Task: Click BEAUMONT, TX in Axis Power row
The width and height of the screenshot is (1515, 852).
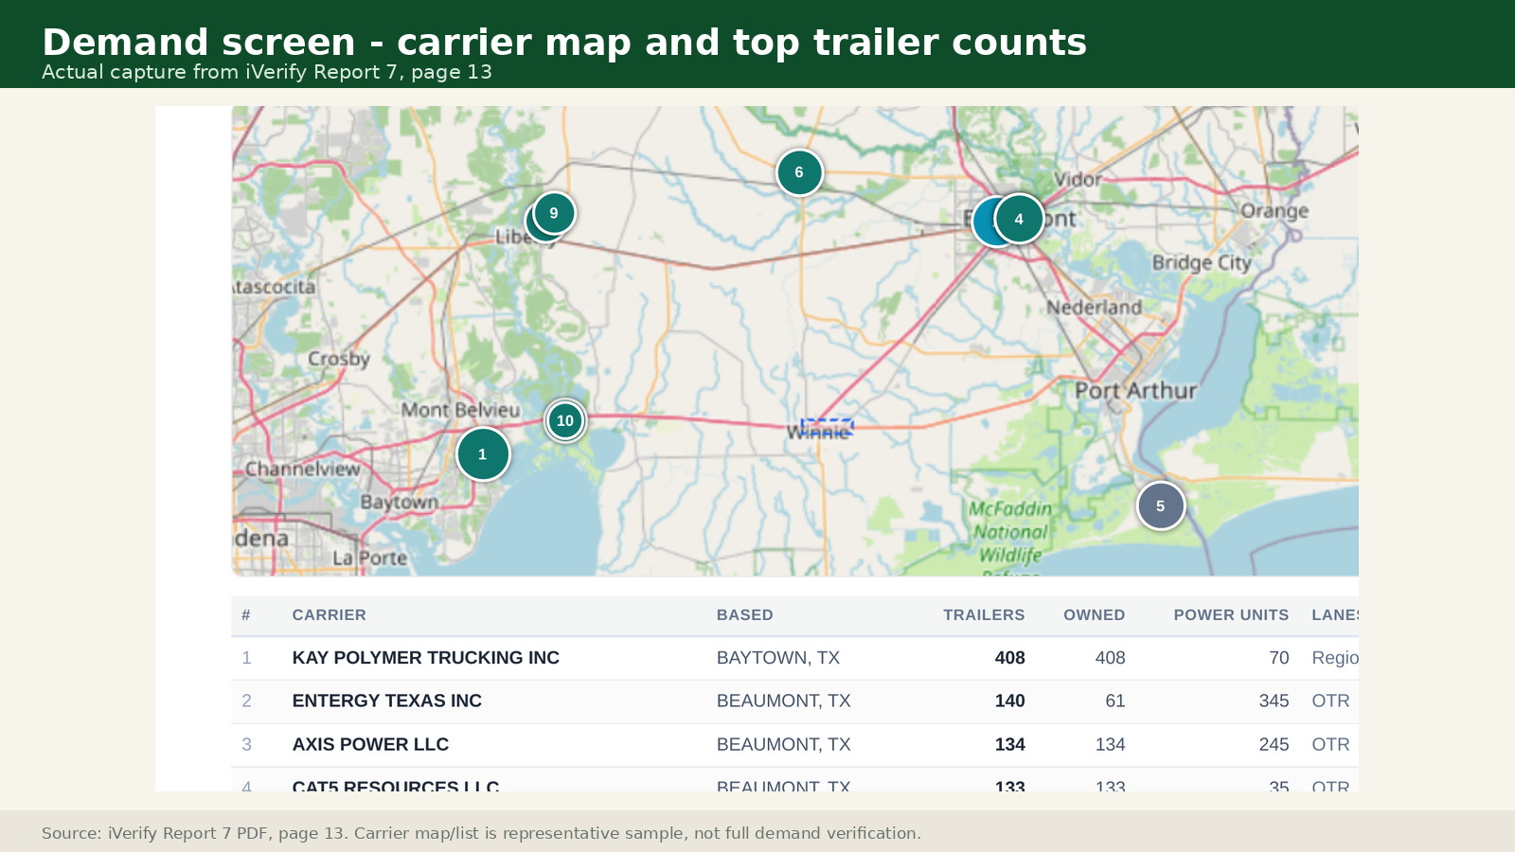Action: 784,745
